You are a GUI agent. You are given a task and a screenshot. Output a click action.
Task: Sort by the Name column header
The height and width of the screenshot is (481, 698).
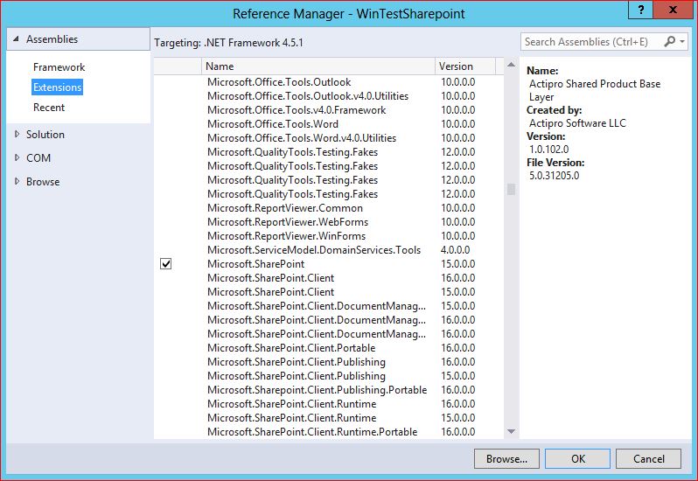coord(318,66)
